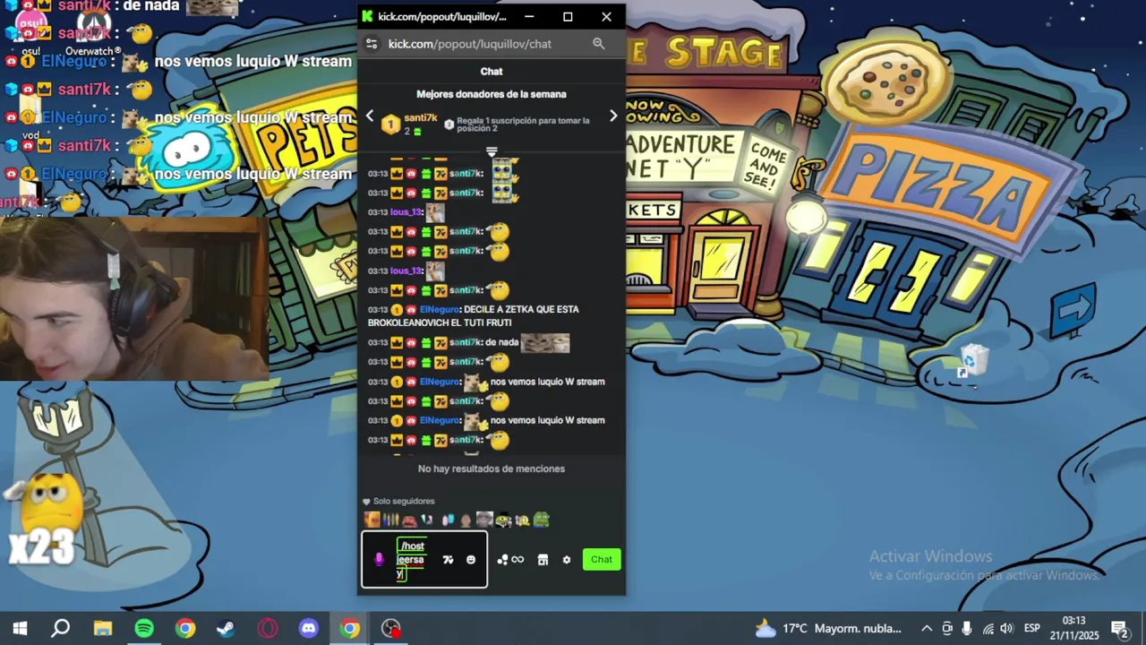Screen dimensions: 1146x645
Task: Open Opera GX from taskbar
Action: click(x=268, y=629)
